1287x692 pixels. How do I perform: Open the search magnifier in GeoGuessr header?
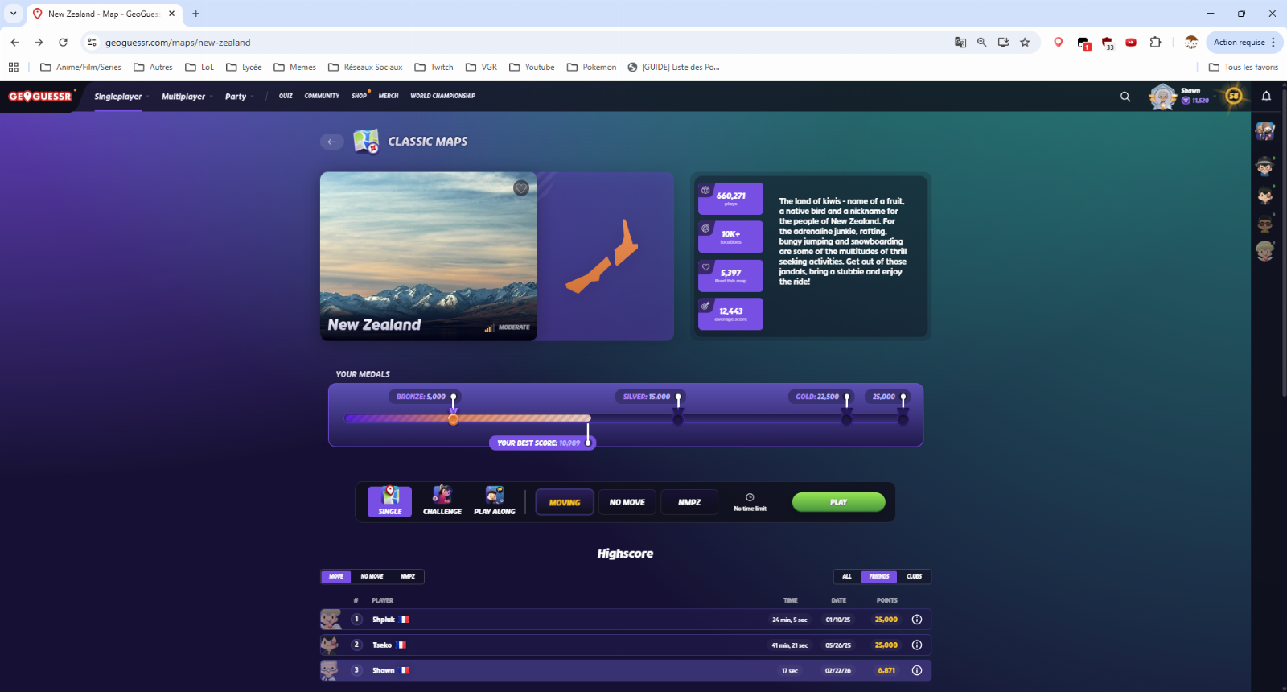tap(1125, 97)
